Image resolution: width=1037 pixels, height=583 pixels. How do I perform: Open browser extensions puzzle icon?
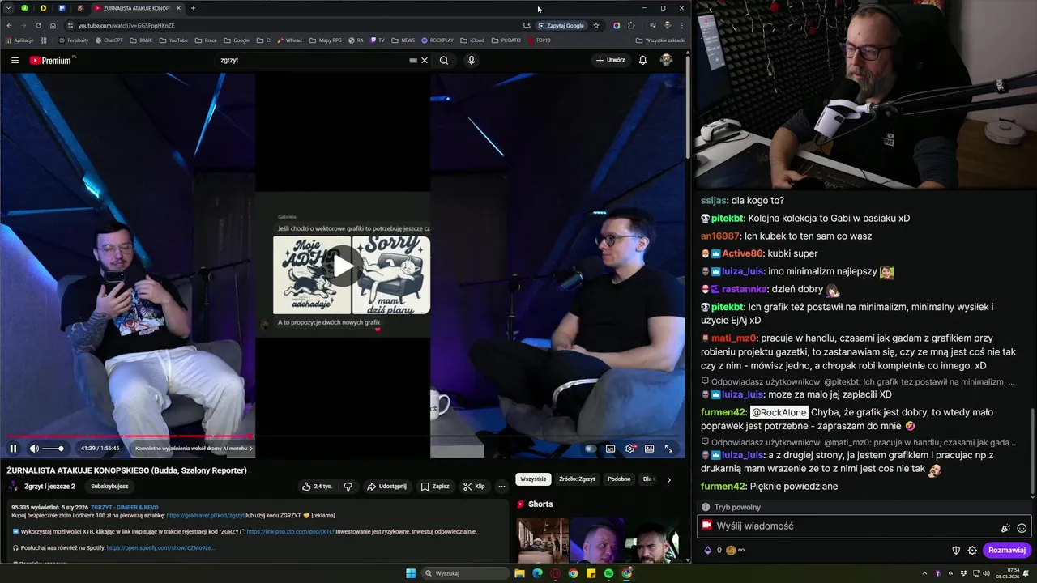631,25
